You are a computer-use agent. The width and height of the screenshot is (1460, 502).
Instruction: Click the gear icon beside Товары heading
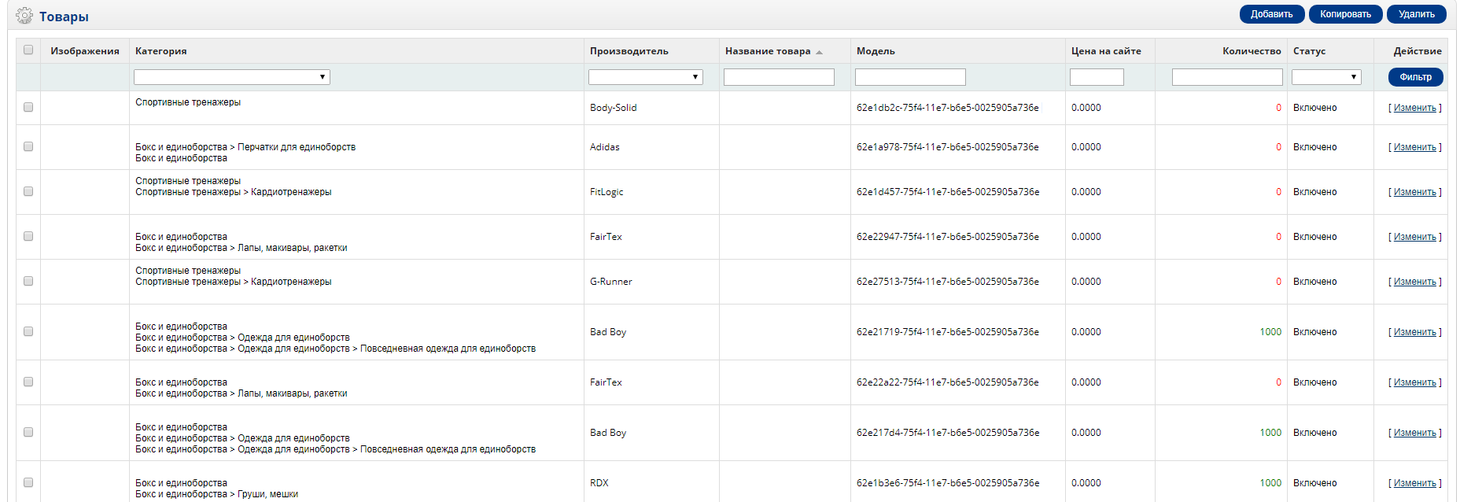(24, 16)
